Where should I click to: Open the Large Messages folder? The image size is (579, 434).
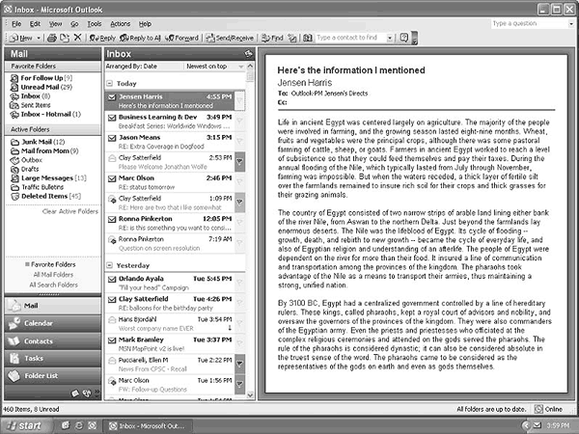(x=48, y=178)
